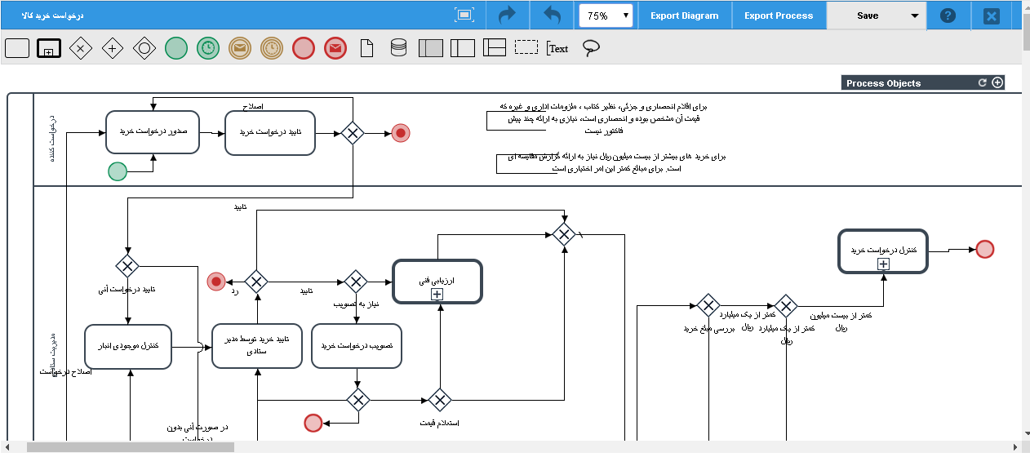Open the 75% zoom dropdown

606,16
